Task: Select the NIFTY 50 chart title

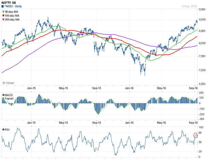Action: (10, 3)
